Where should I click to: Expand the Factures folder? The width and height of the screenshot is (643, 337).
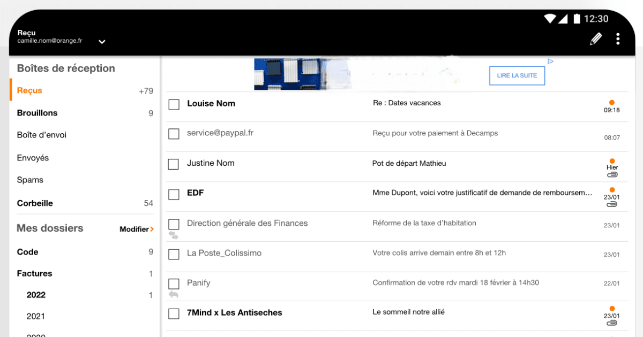pyautogui.click(x=35, y=273)
